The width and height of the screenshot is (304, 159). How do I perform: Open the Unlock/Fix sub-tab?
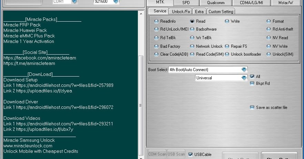(x=181, y=12)
